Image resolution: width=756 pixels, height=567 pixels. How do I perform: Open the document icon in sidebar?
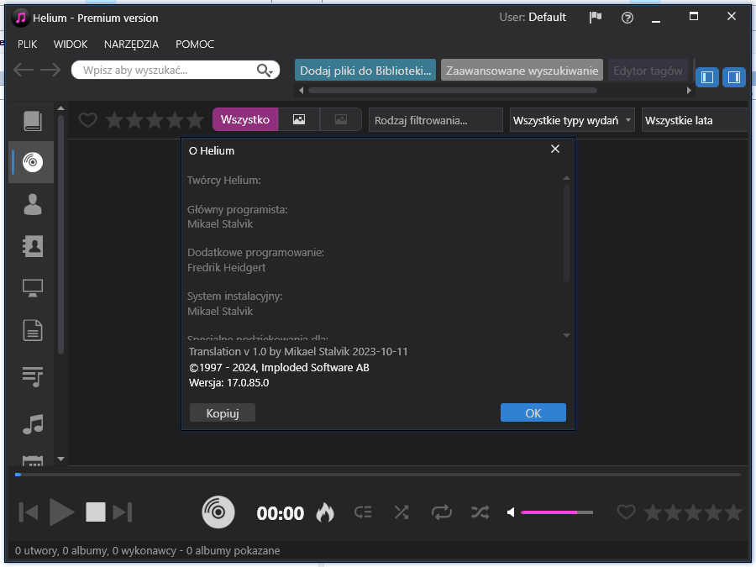click(x=32, y=331)
